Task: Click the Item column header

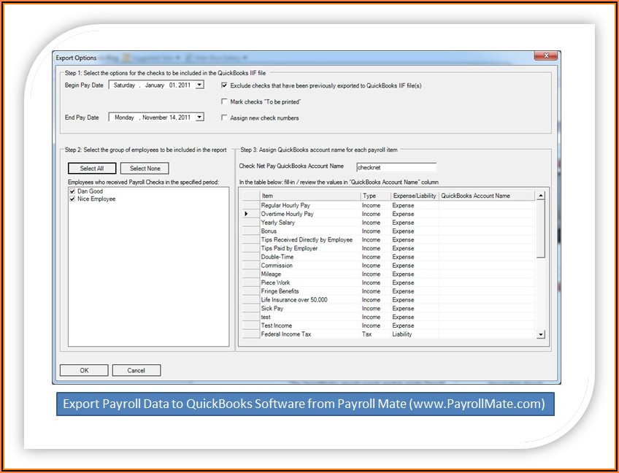Action: (x=309, y=196)
